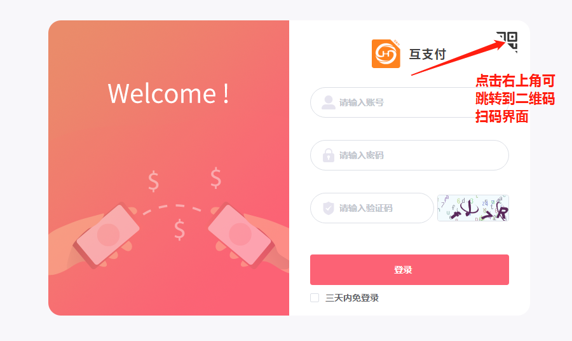Click the right hand-held phone illustration
The width and height of the screenshot is (572, 341).
(x=241, y=235)
